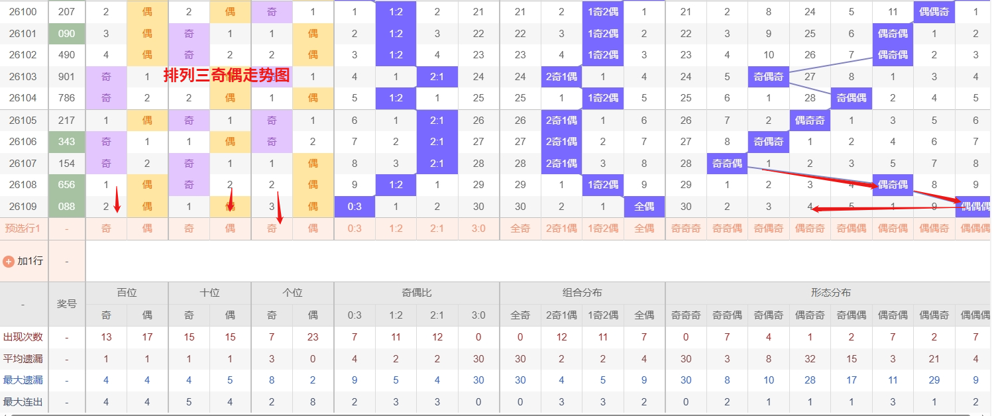Select 偶奇奇 in the 预选行1 row
The image size is (992, 416).
(810, 229)
